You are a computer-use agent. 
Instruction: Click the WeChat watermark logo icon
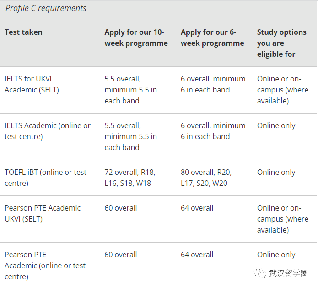pyautogui.click(x=259, y=273)
